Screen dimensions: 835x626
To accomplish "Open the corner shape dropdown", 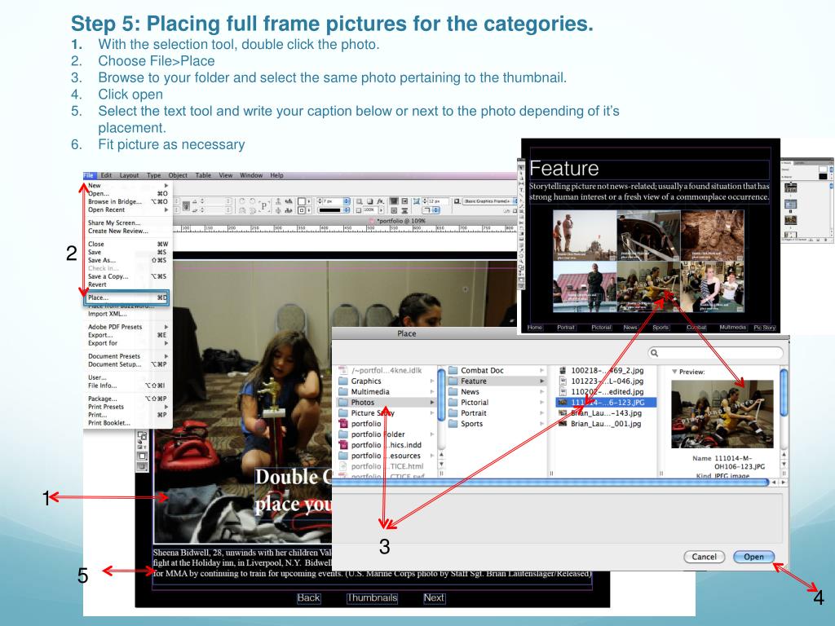I will coord(431,210).
